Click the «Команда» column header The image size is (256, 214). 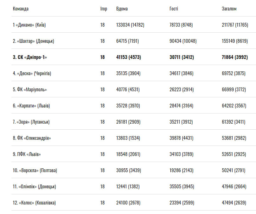[x=21, y=9]
